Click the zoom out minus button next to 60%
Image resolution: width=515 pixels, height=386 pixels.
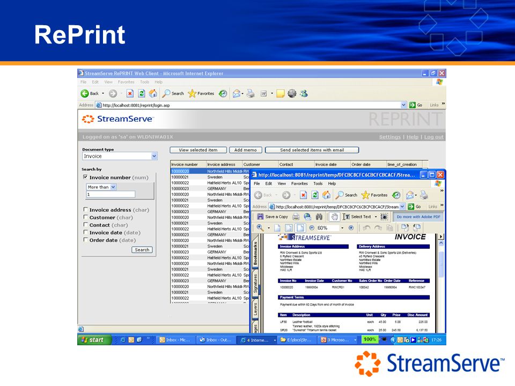pos(312,228)
